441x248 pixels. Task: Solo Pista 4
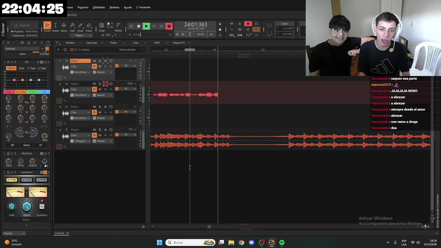(100, 130)
